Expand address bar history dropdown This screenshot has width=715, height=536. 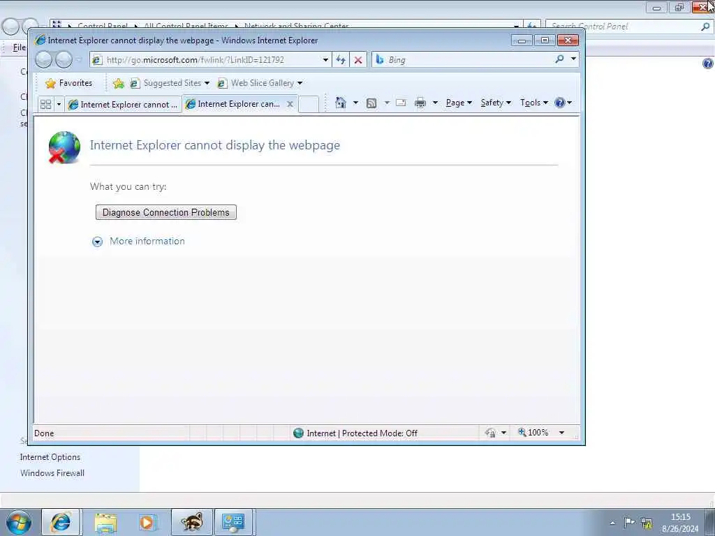[x=325, y=60]
